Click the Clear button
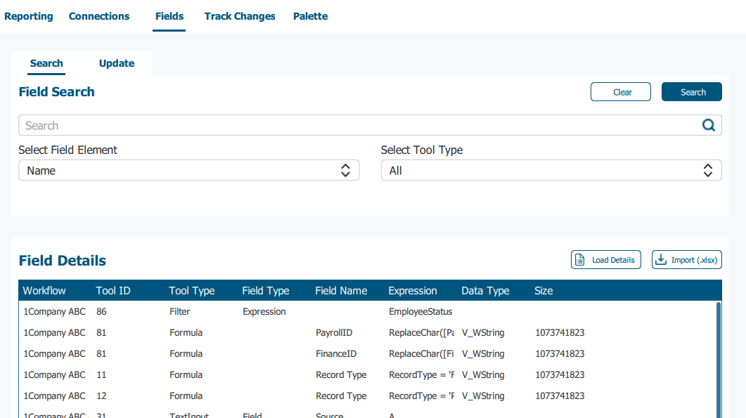 coord(620,92)
